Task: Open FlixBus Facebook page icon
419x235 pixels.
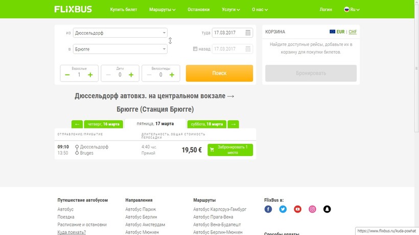Action: tap(268, 209)
